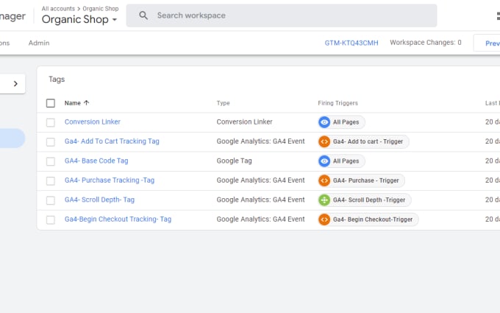Click the Search workspace field
Image resolution: width=500 pixels, height=313 pixels.
tap(282, 15)
